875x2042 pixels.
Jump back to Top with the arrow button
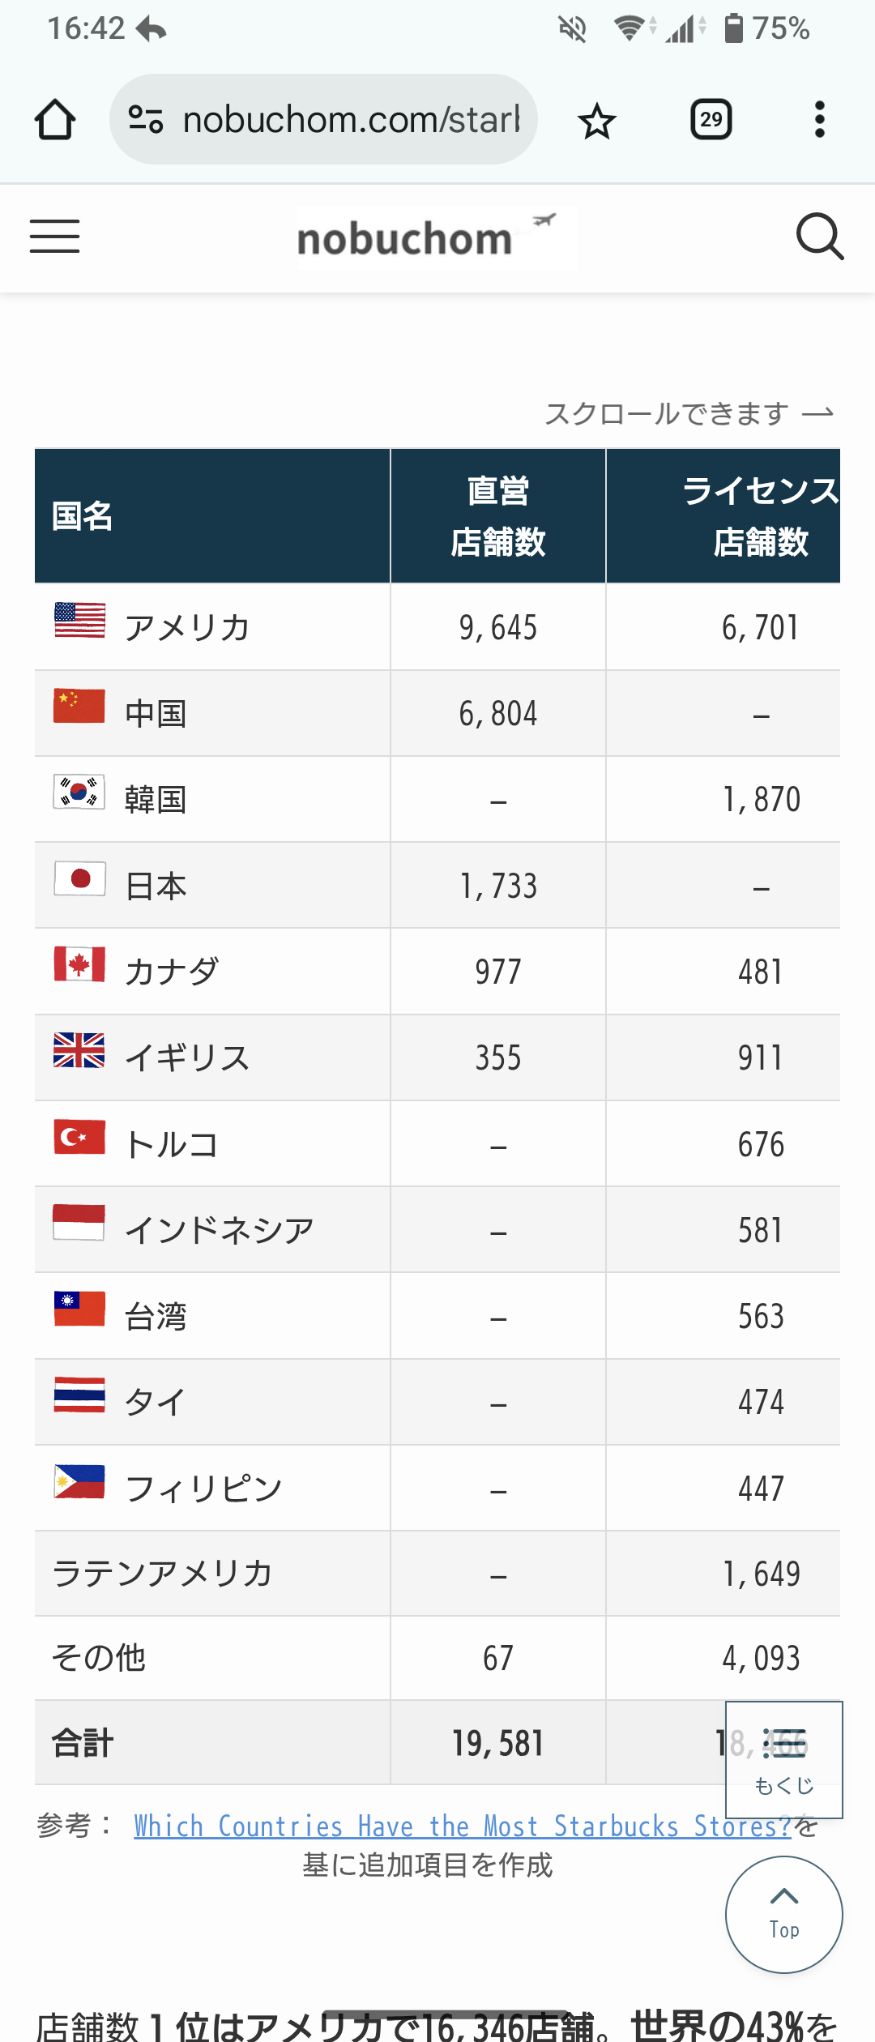[783, 1914]
